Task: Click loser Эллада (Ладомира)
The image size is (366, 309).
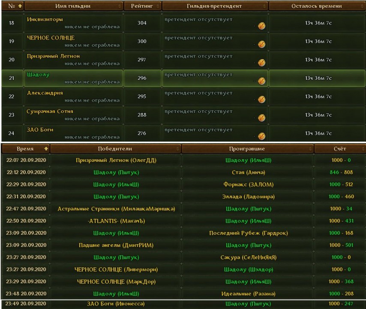Action: (249, 197)
